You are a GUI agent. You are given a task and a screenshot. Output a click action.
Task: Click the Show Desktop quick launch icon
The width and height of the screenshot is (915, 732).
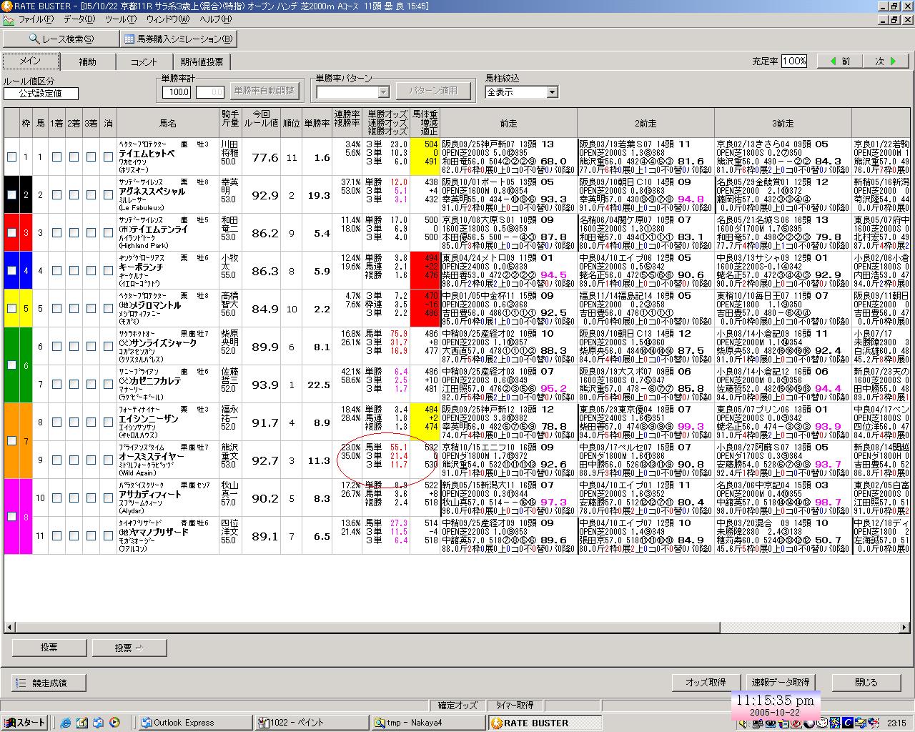point(82,723)
